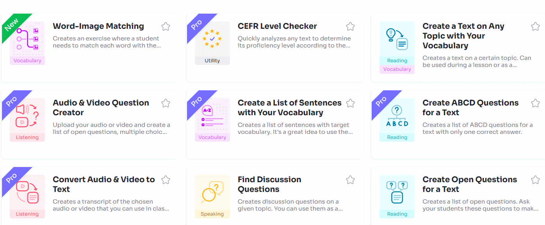Toggle the star on CEFR Level Checker
Image resolution: width=545 pixels, height=225 pixels.
point(350,26)
